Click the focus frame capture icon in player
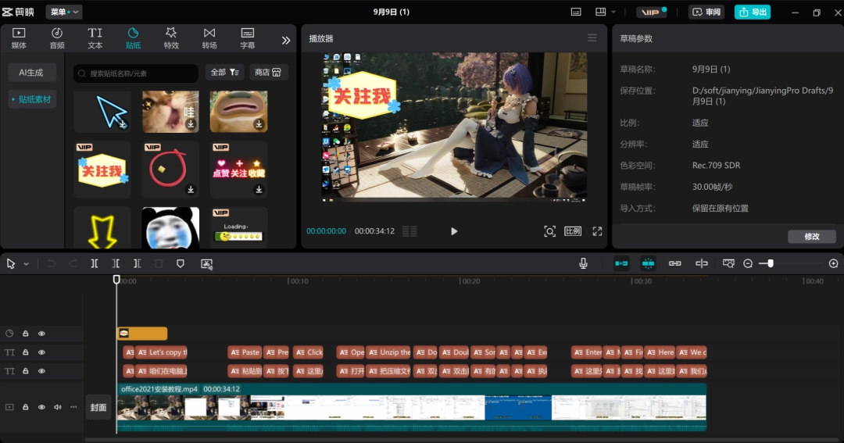The height and width of the screenshot is (443, 844). pos(549,231)
